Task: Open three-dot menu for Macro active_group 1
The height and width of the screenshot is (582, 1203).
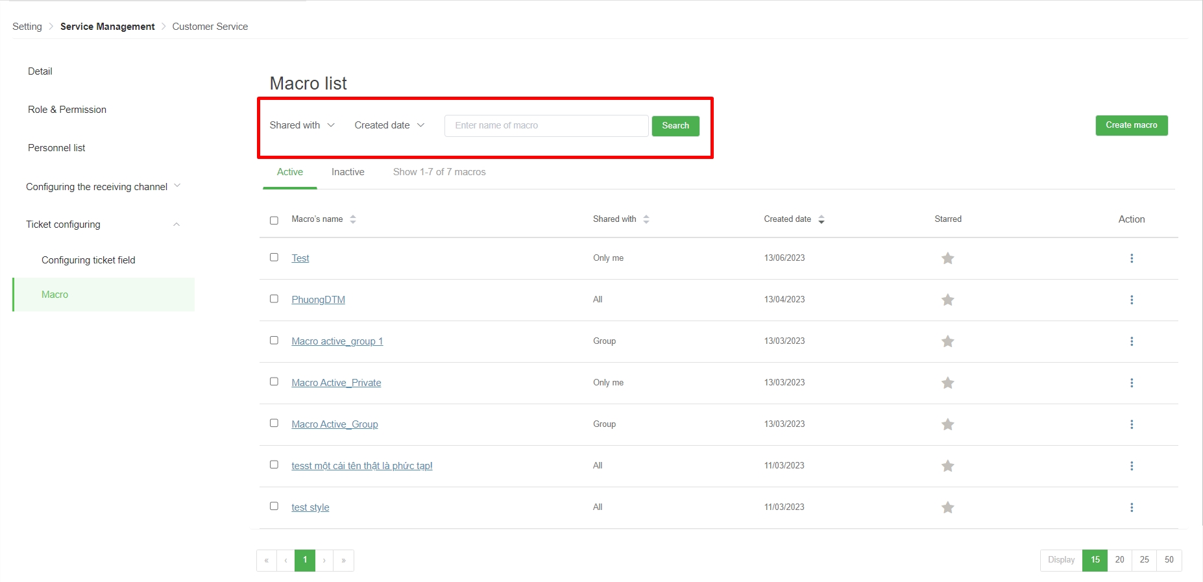Action: 1131,341
